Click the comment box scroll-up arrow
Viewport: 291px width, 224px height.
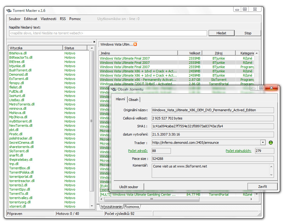click(x=271, y=167)
